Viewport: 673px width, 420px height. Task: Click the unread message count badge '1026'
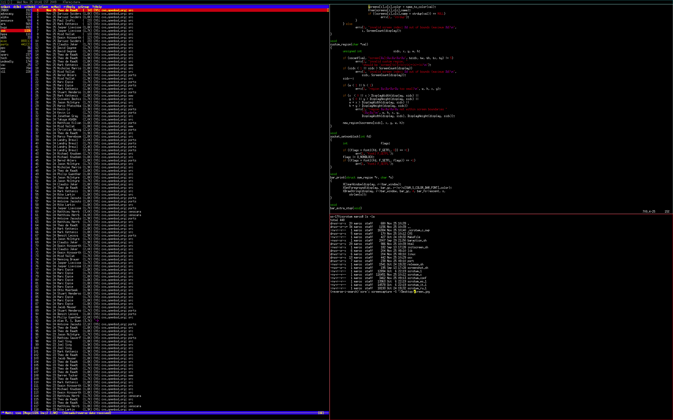coord(27,31)
